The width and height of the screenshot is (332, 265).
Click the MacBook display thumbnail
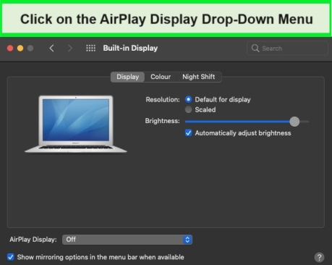click(x=76, y=124)
